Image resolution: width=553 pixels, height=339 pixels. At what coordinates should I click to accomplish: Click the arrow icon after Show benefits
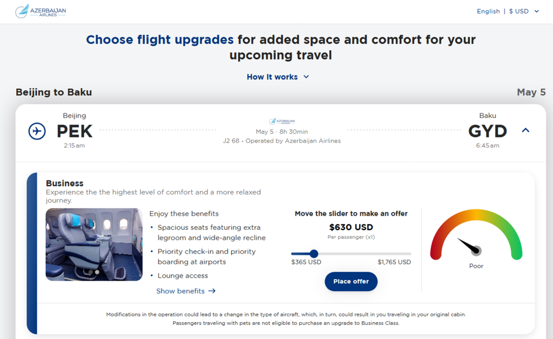[212, 291]
